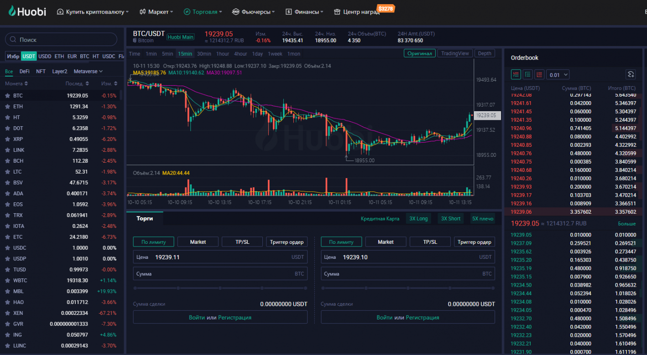The width and height of the screenshot is (647, 355).
Task: Filter coins by Layer2 tab
Action: pyautogui.click(x=60, y=72)
